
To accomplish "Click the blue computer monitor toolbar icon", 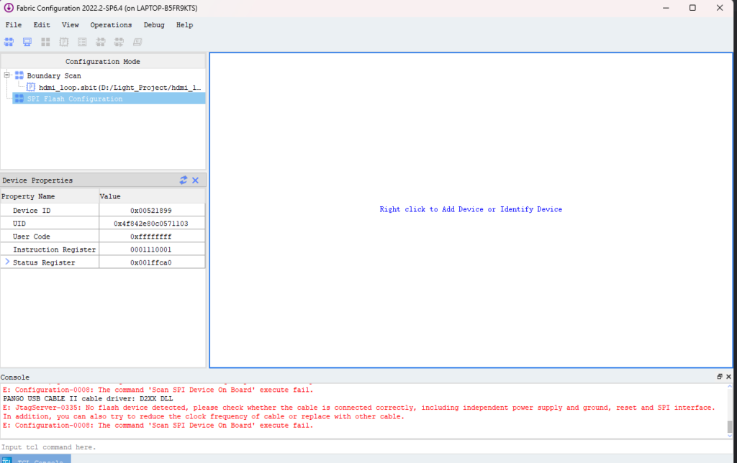I will tap(27, 42).
